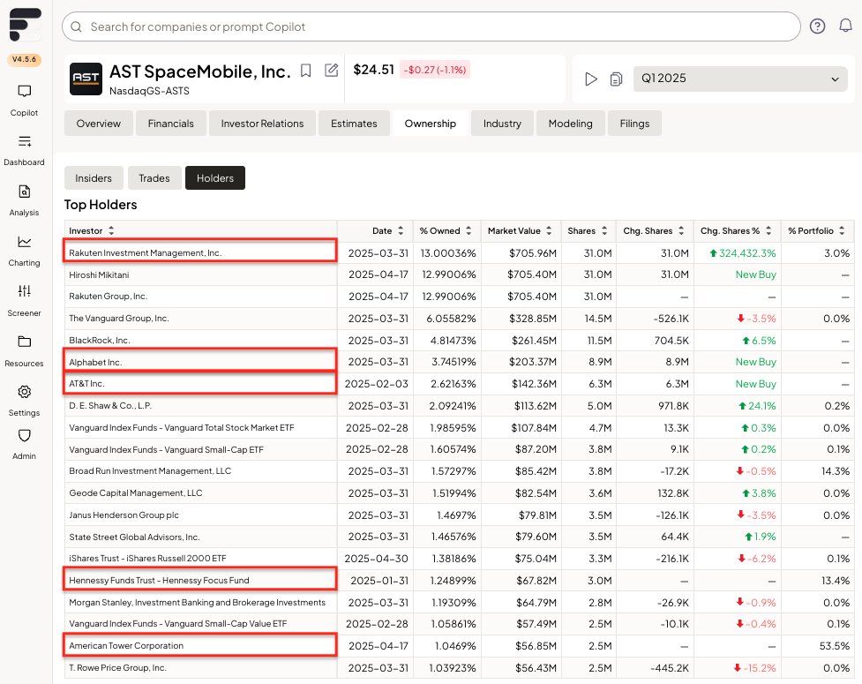Select State Street Global Advisors, Inc.
The height and width of the screenshot is (684, 862).
pos(134,537)
